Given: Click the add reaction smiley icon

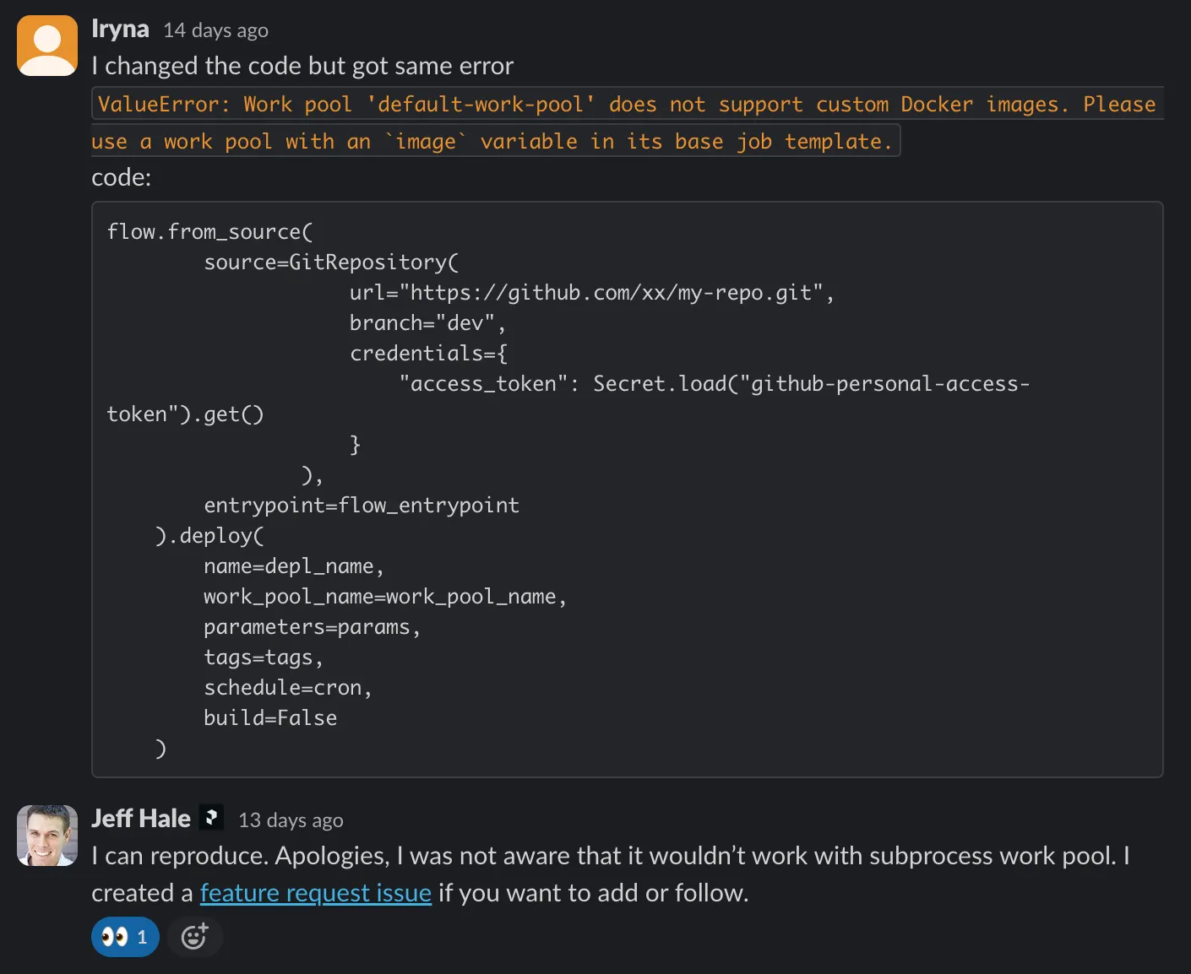Looking at the screenshot, I should tap(194, 937).
